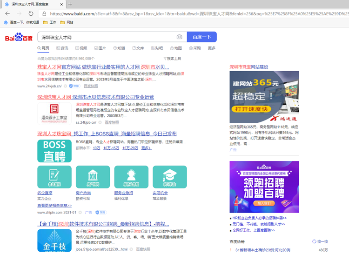Click the browser forward arrow
This screenshot has width=349, height=254.
(20, 13)
